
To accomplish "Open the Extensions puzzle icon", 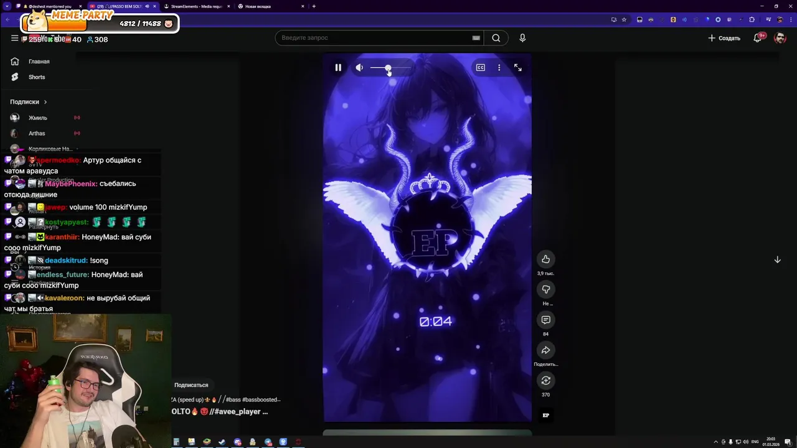I will pyautogui.click(x=752, y=19).
